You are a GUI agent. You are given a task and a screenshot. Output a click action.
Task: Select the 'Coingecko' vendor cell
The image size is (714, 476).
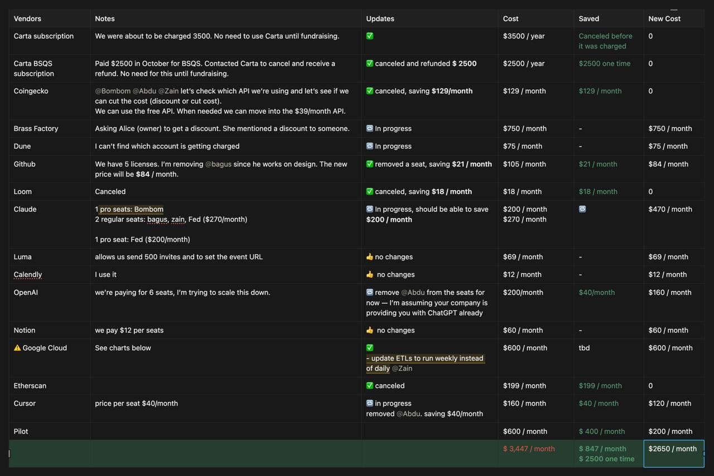click(50, 101)
